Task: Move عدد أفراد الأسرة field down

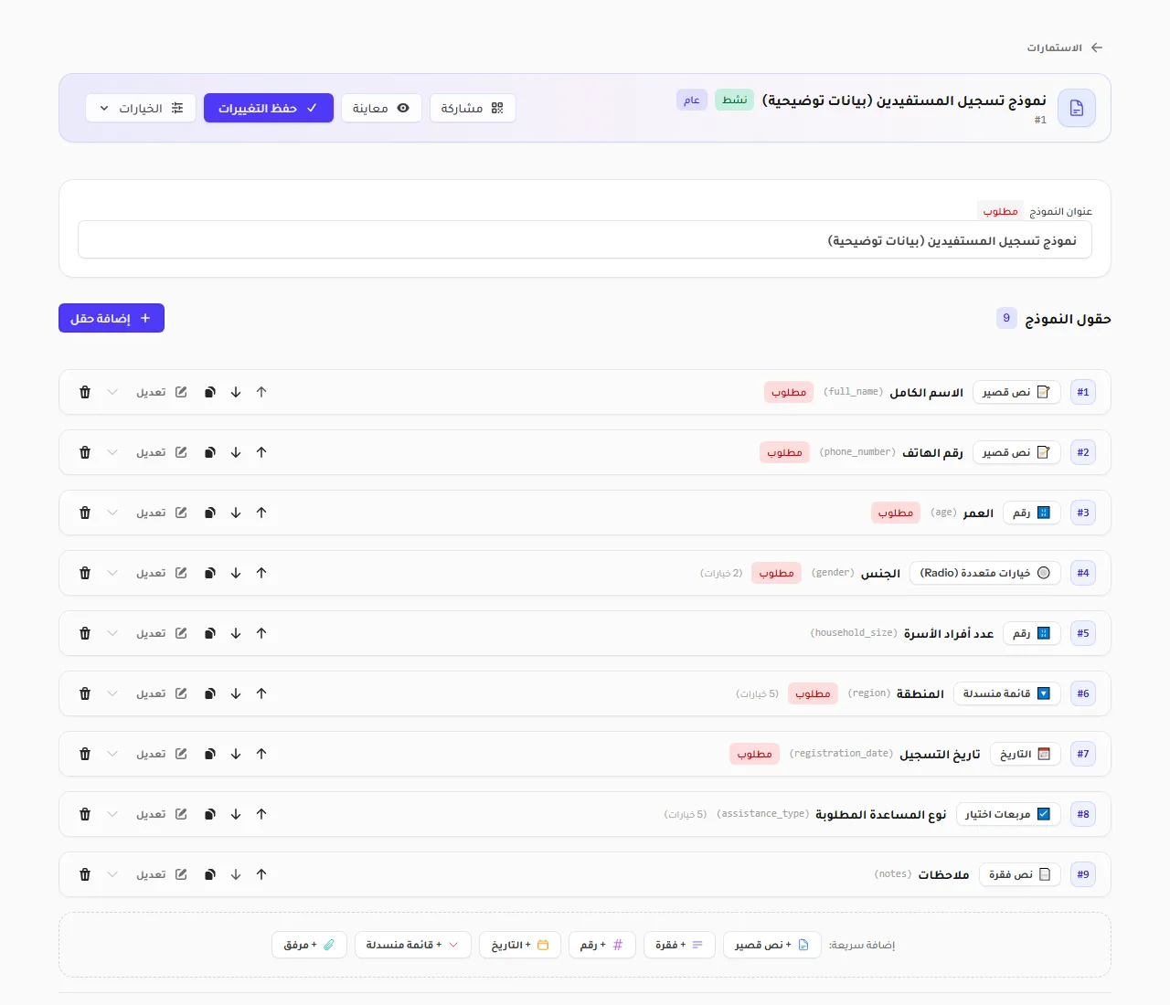Action: [x=236, y=633]
